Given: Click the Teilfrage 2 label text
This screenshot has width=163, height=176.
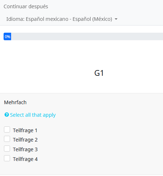Looking at the screenshot, I should [25, 140].
